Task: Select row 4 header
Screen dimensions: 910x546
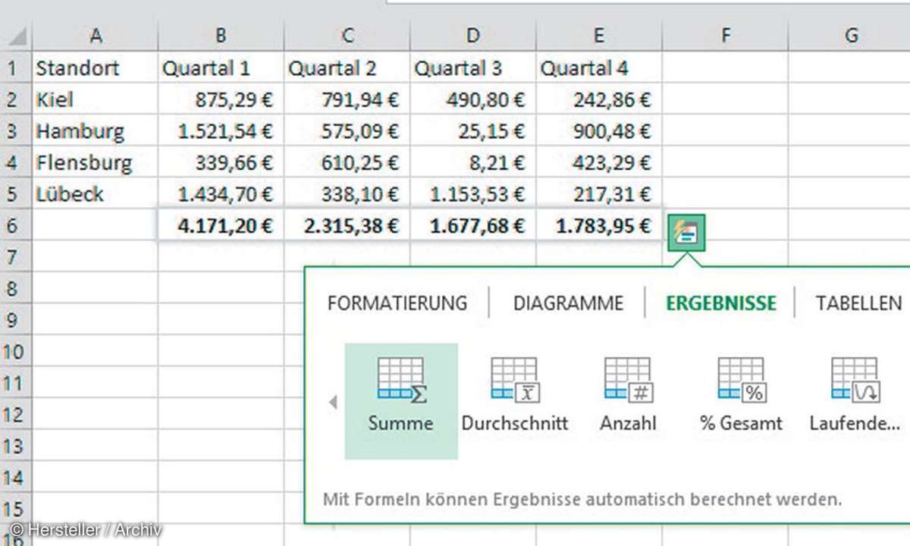Action: 16,162
